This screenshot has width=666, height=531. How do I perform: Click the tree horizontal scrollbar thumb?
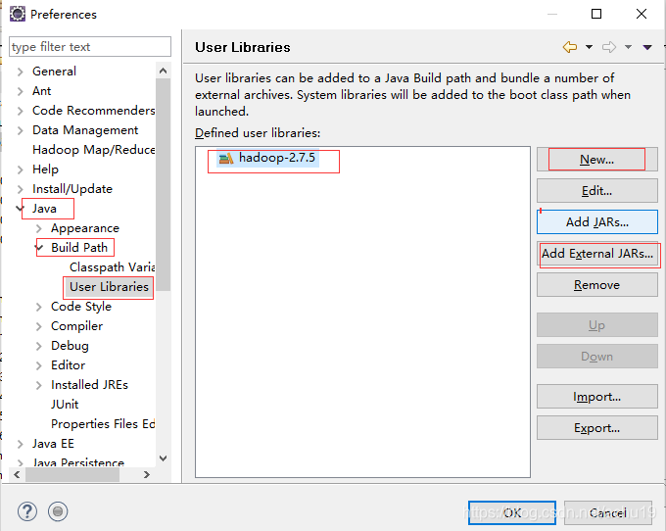coord(72,474)
